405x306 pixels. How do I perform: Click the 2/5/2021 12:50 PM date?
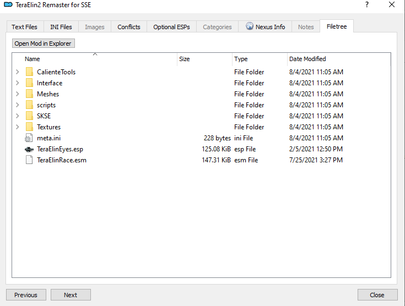pos(316,149)
